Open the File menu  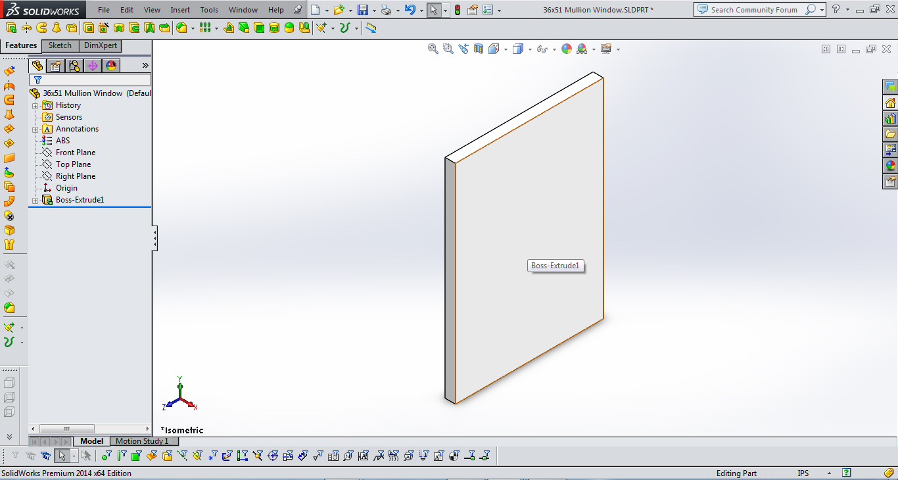coord(104,10)
